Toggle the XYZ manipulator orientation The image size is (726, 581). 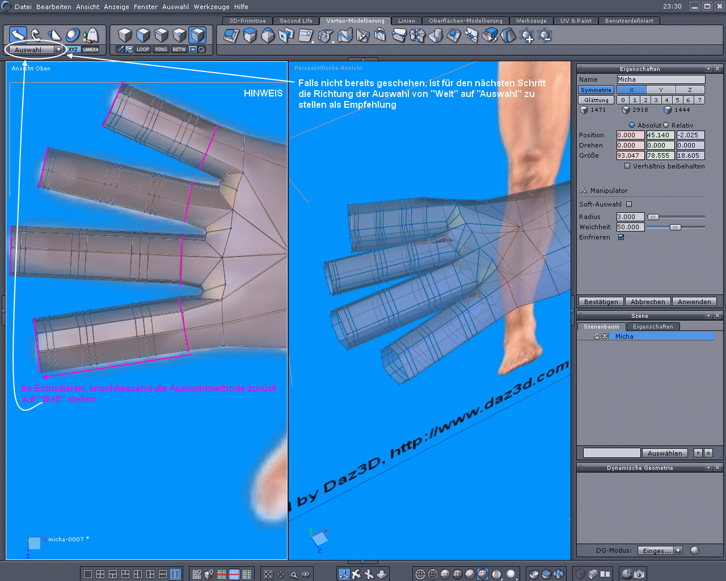[x=73, y=49]
